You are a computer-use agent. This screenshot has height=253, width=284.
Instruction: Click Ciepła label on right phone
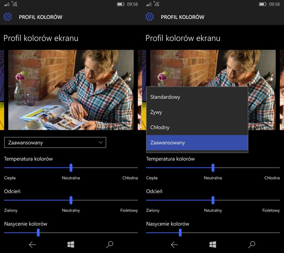coord(152,178)
